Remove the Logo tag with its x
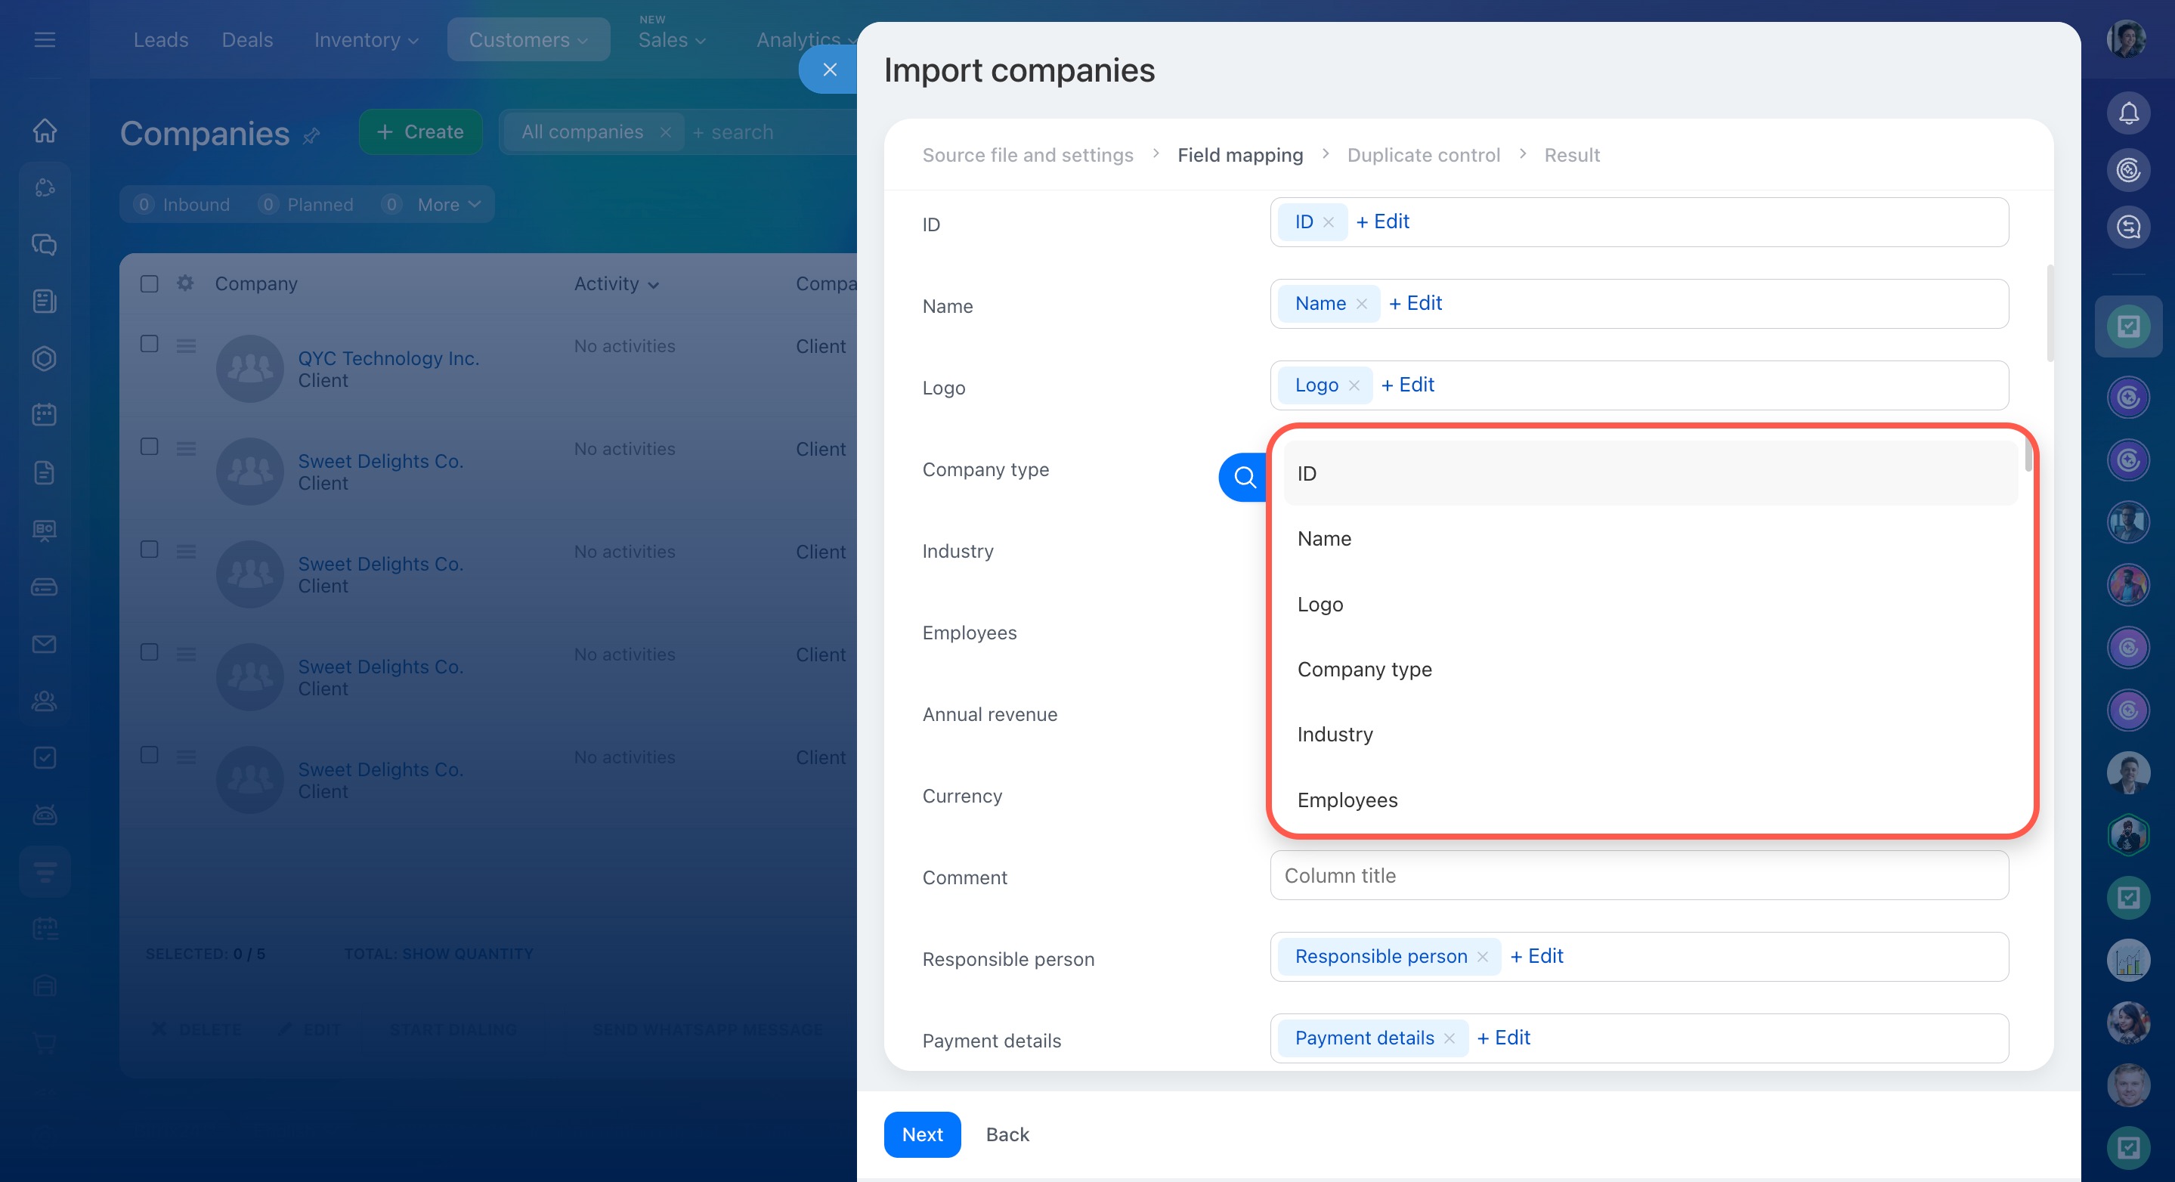 pos(1354,385)
